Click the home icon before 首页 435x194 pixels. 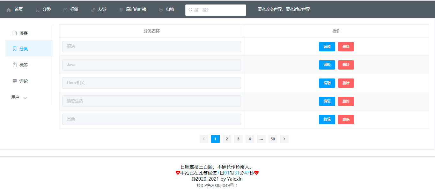click(x=9, y=9)
